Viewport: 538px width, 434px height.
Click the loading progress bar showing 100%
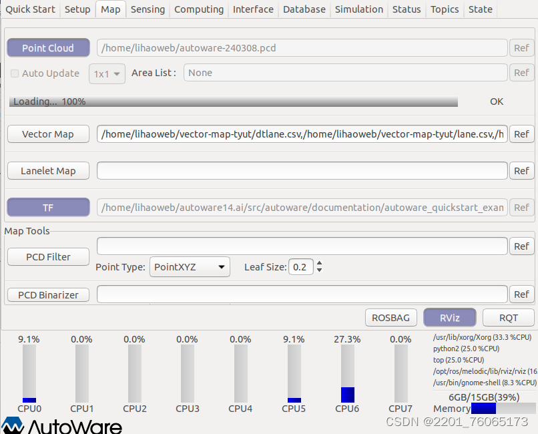point(234,101)
